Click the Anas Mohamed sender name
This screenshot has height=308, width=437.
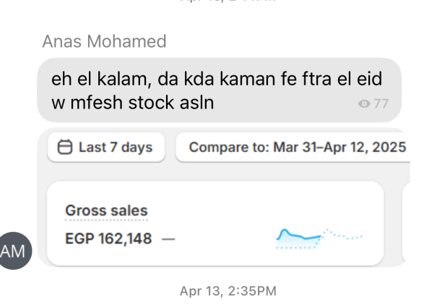click(x=104, y=41)
